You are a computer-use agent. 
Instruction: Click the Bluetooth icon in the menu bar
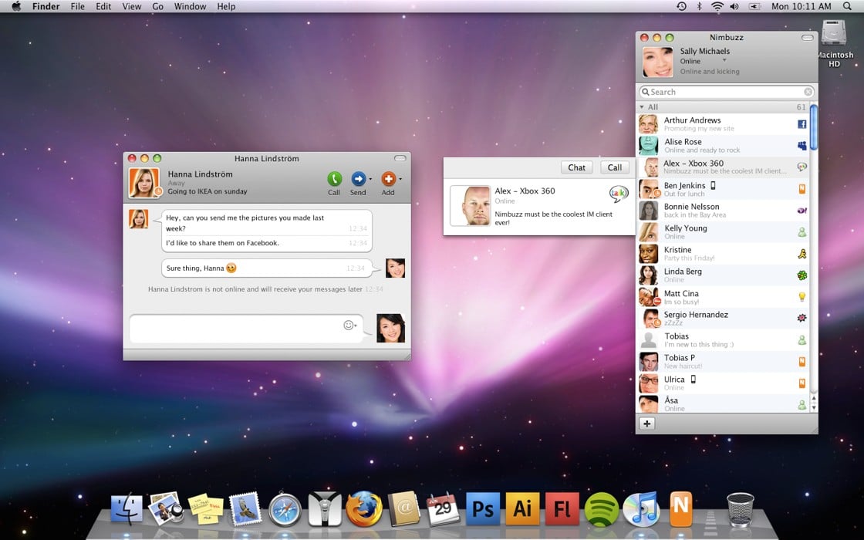click(x=699, y=6)
